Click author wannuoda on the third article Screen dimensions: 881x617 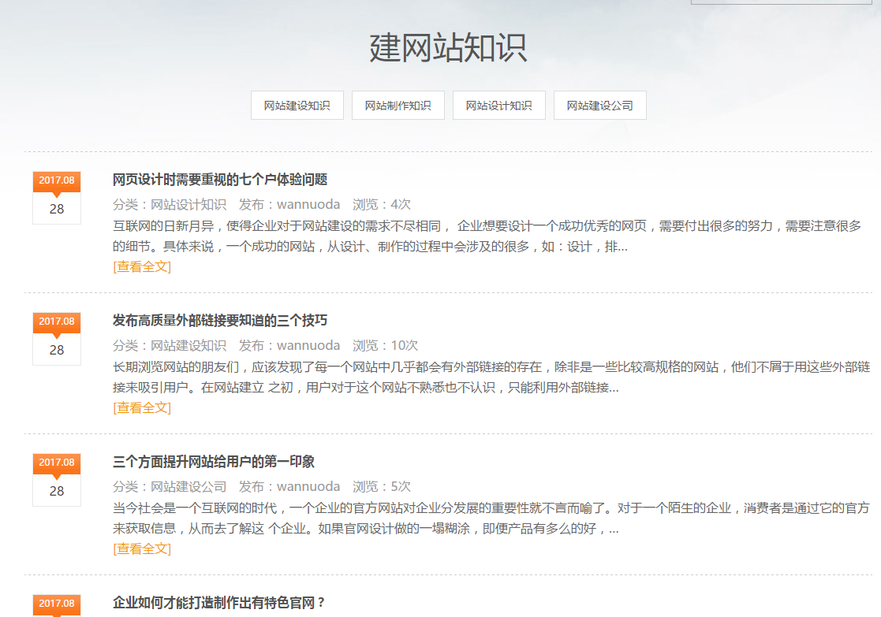308,486
